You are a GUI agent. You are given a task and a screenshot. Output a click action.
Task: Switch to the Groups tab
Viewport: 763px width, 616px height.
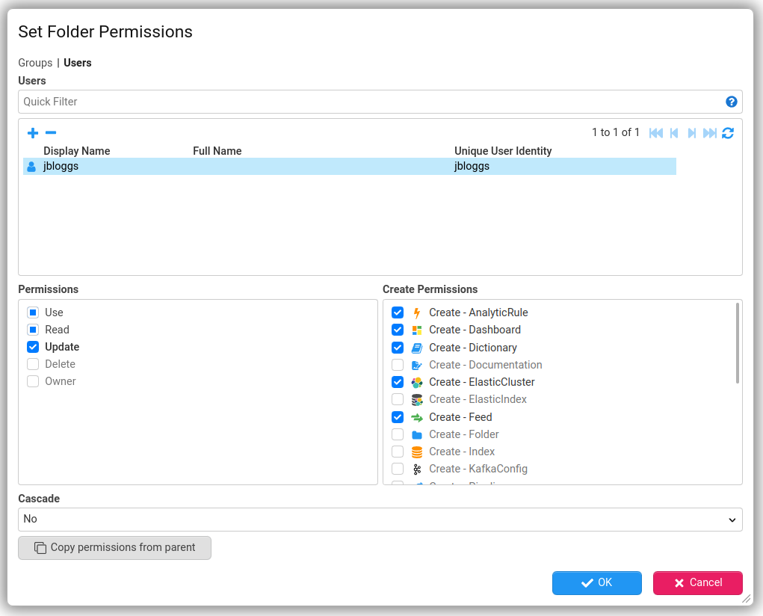click(35, 63)
